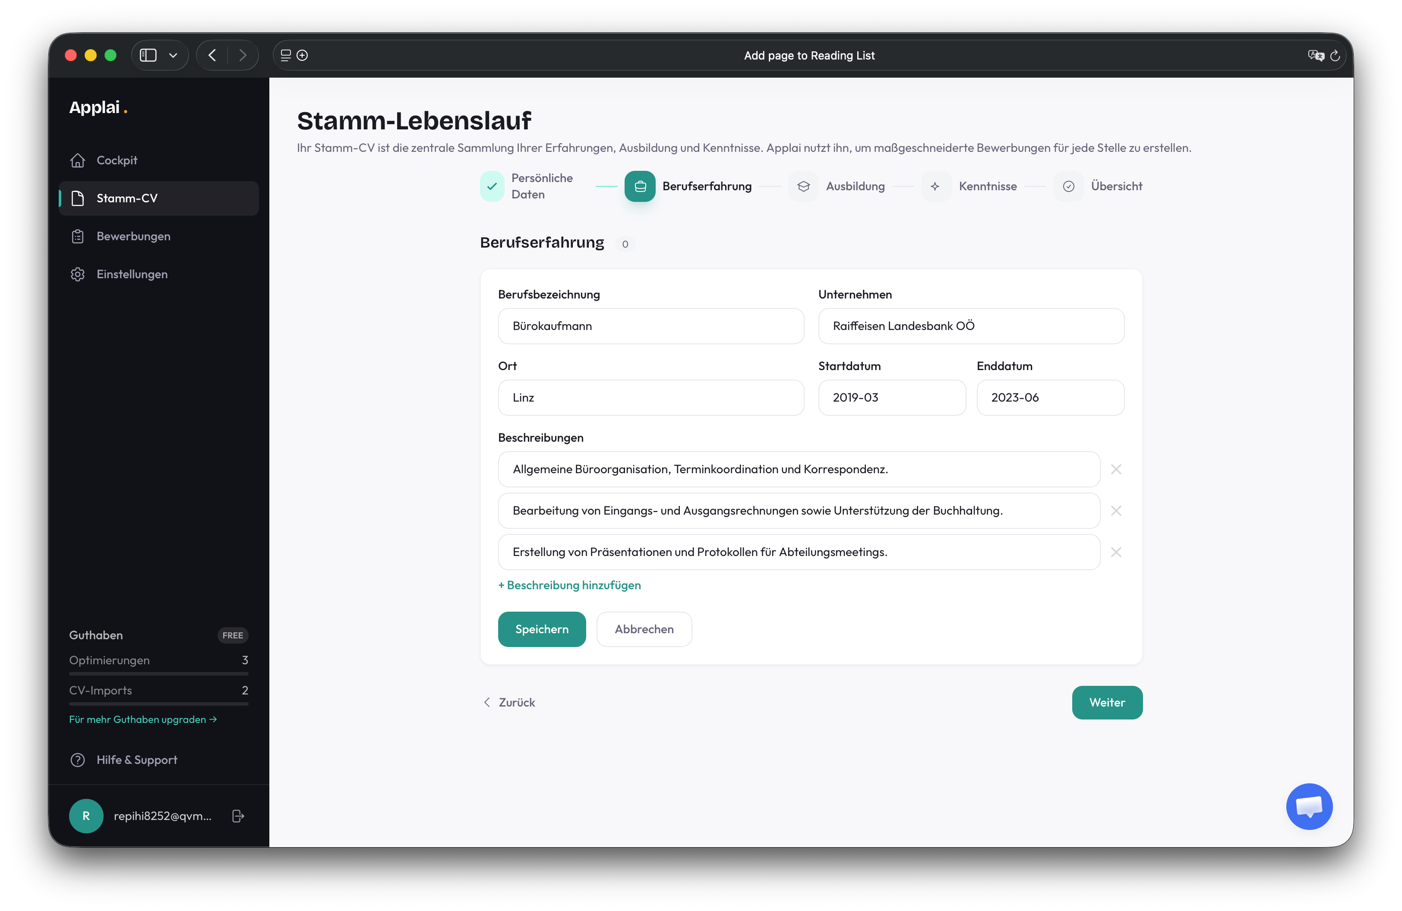Jump to the Ausbildung step
The height and width of the screenshot is (911, 1402).
point(837,186)
